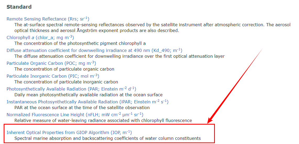
Task: Click the at-surface spectral remote-sensing reflectances description
Action: click(x=152, y=28)
